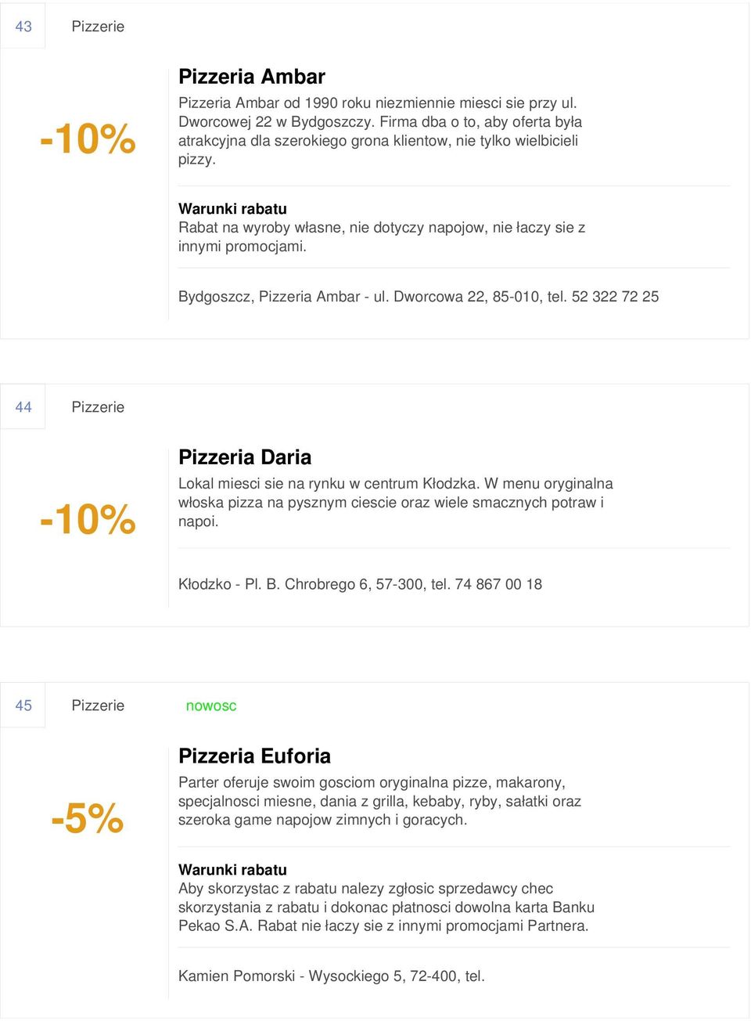The image size is (751, 1021).
Task: Click the Kamien Pomorski Wysockiego 5 address
Action: (x=332, y=976)
